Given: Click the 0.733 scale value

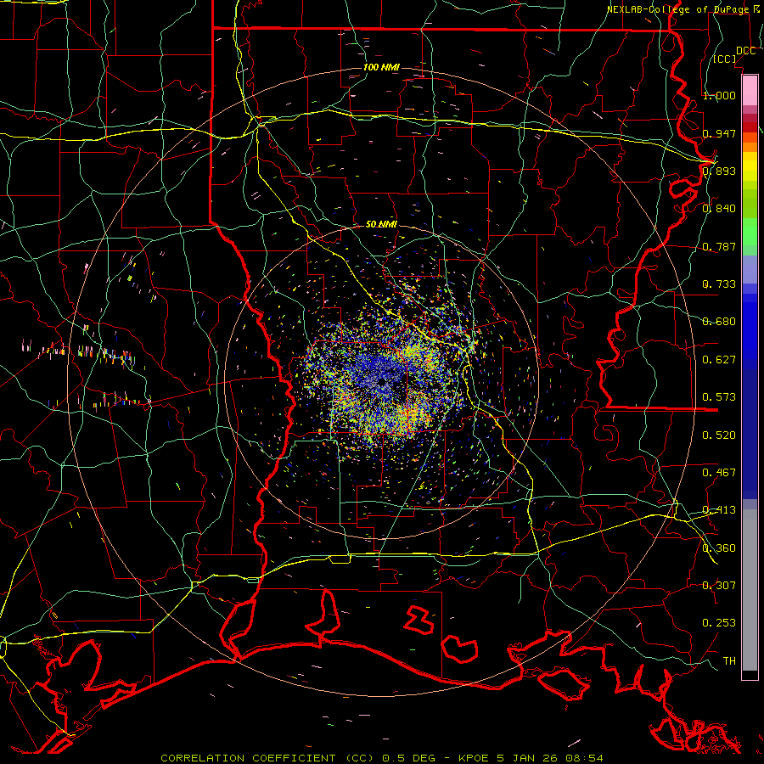Looking at the screenshot, I should pos(719,284).
